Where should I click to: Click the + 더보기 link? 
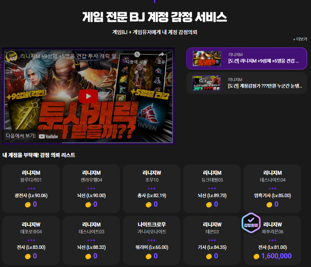[300, 39]
